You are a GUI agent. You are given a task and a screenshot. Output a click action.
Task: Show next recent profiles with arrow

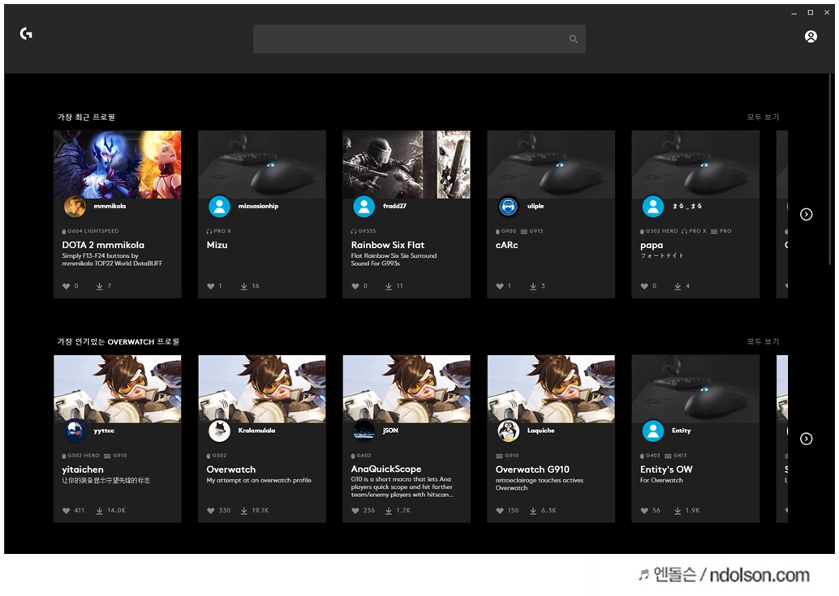[x=806, y=214]
